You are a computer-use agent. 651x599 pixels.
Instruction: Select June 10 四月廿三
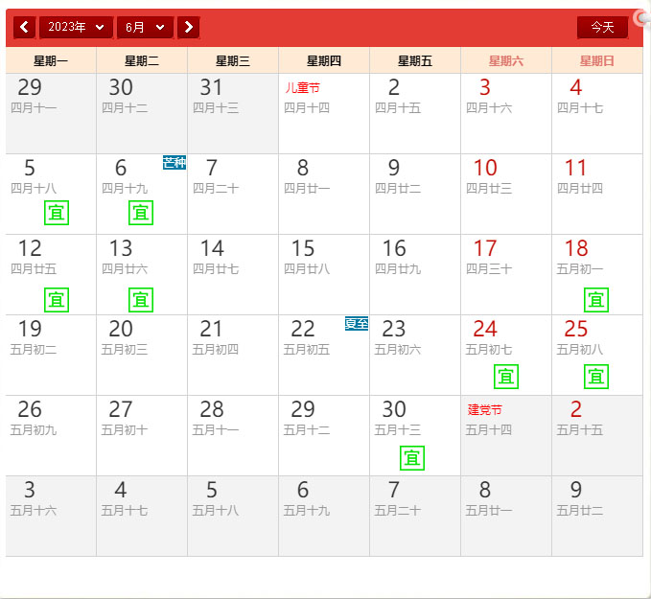coord(506,195)
